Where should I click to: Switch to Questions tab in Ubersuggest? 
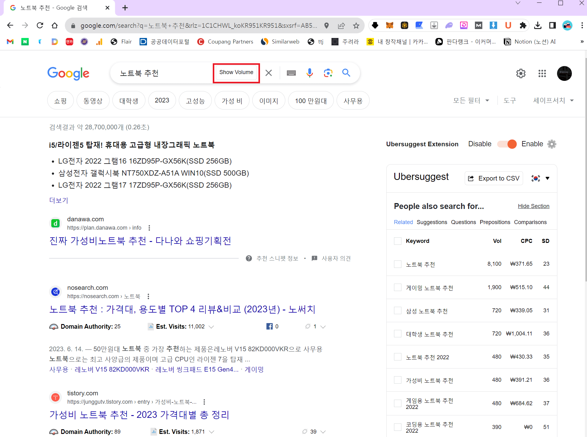coord(463,222)
